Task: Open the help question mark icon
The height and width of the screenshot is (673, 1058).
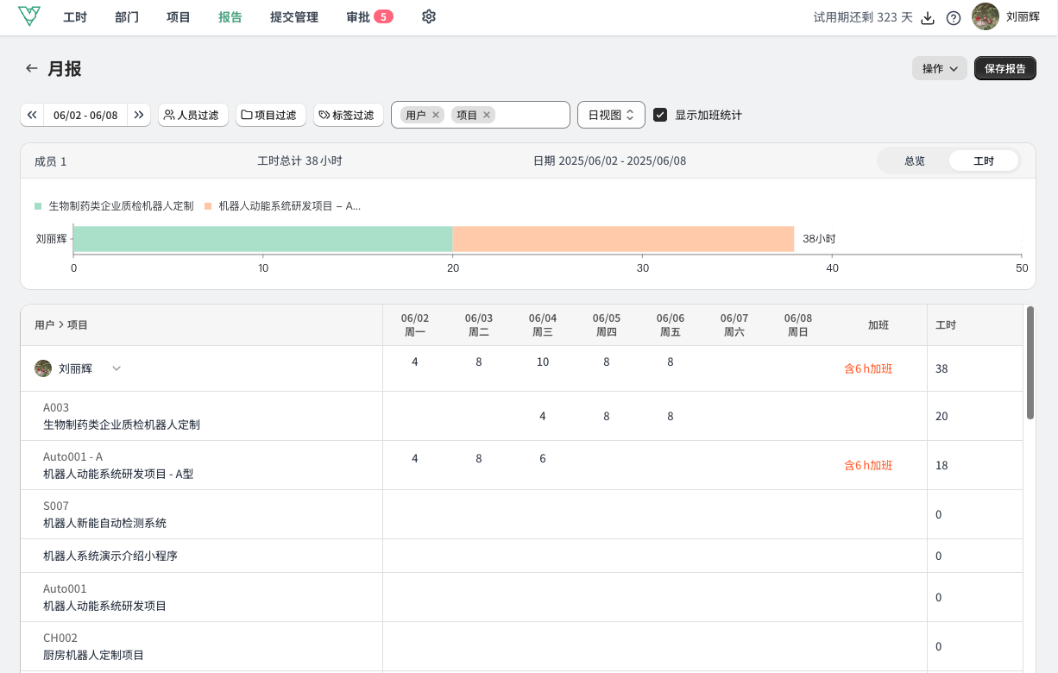Action: (954, 18)
